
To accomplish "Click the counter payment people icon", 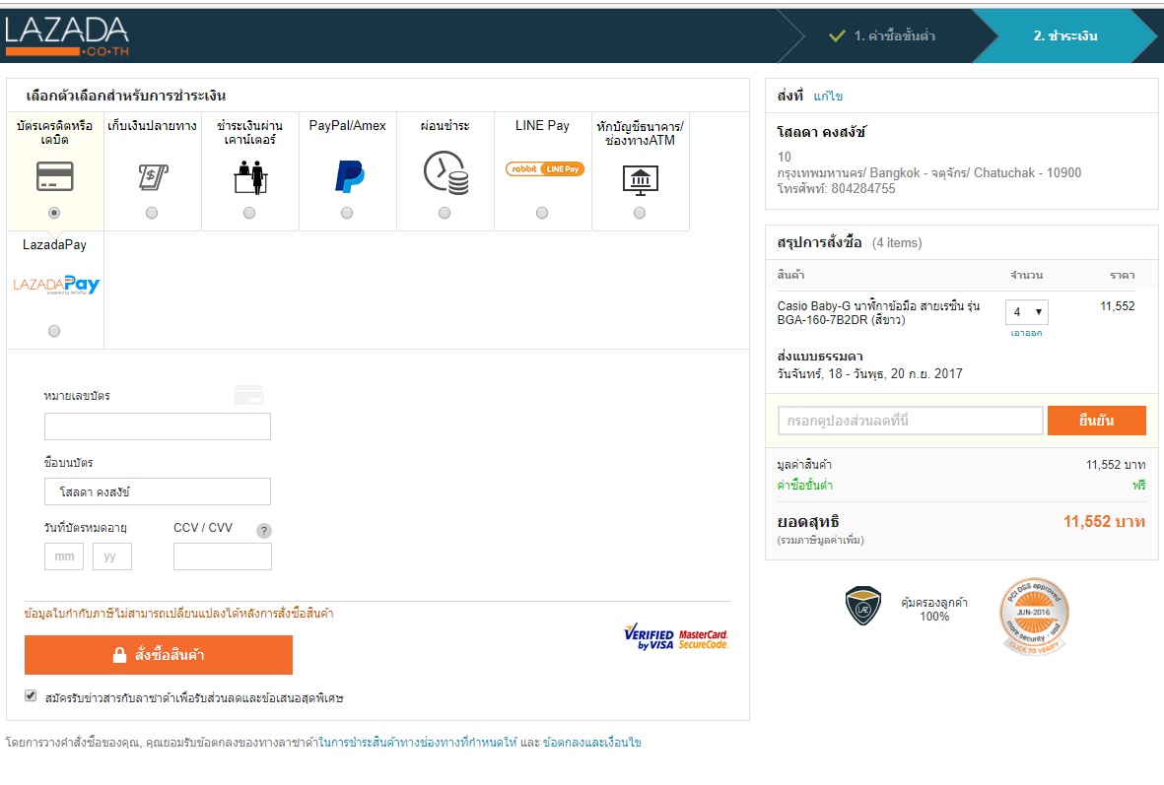I will coord(250,177).
